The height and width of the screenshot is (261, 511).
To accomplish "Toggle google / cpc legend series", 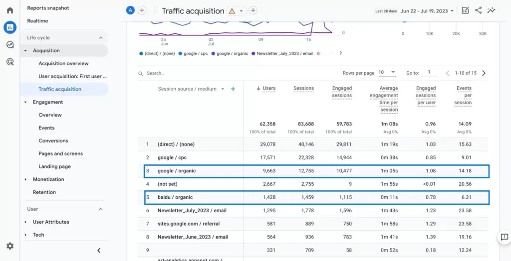I will pyautogui.click(x=193, y=53).
